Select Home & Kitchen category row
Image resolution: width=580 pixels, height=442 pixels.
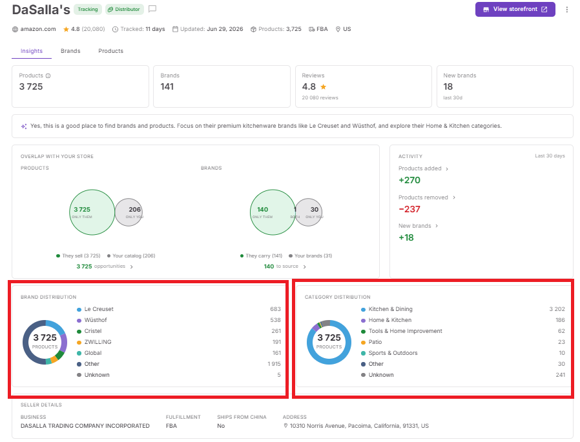point(463,320)
